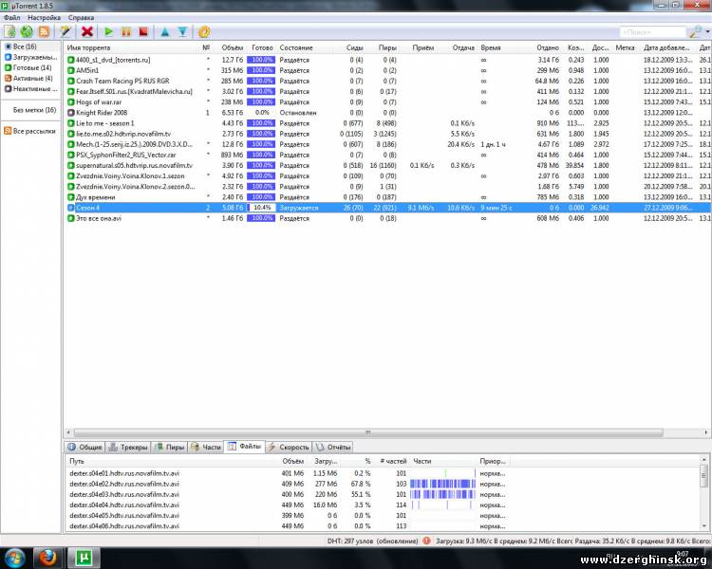Switch to the Трекеры tab
The image size is (712, 569).
coord(128,447)
